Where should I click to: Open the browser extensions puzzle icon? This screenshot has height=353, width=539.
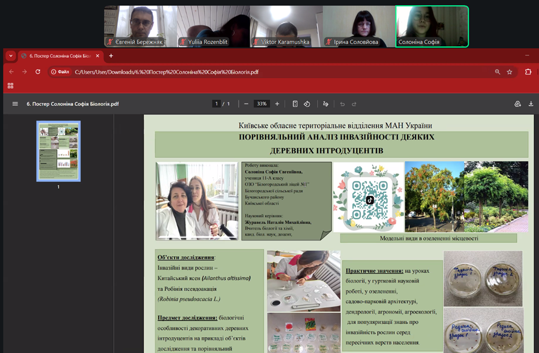(x=528, y=72)
